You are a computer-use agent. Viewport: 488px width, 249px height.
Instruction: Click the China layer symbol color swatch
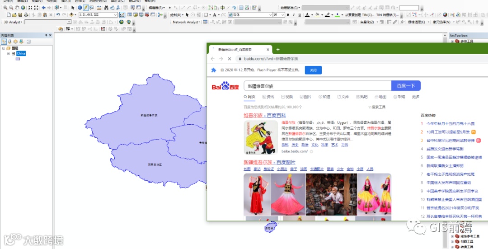click(x=18, y=59)
